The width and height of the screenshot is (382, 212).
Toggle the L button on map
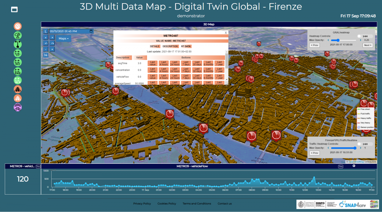coord(46,31)
